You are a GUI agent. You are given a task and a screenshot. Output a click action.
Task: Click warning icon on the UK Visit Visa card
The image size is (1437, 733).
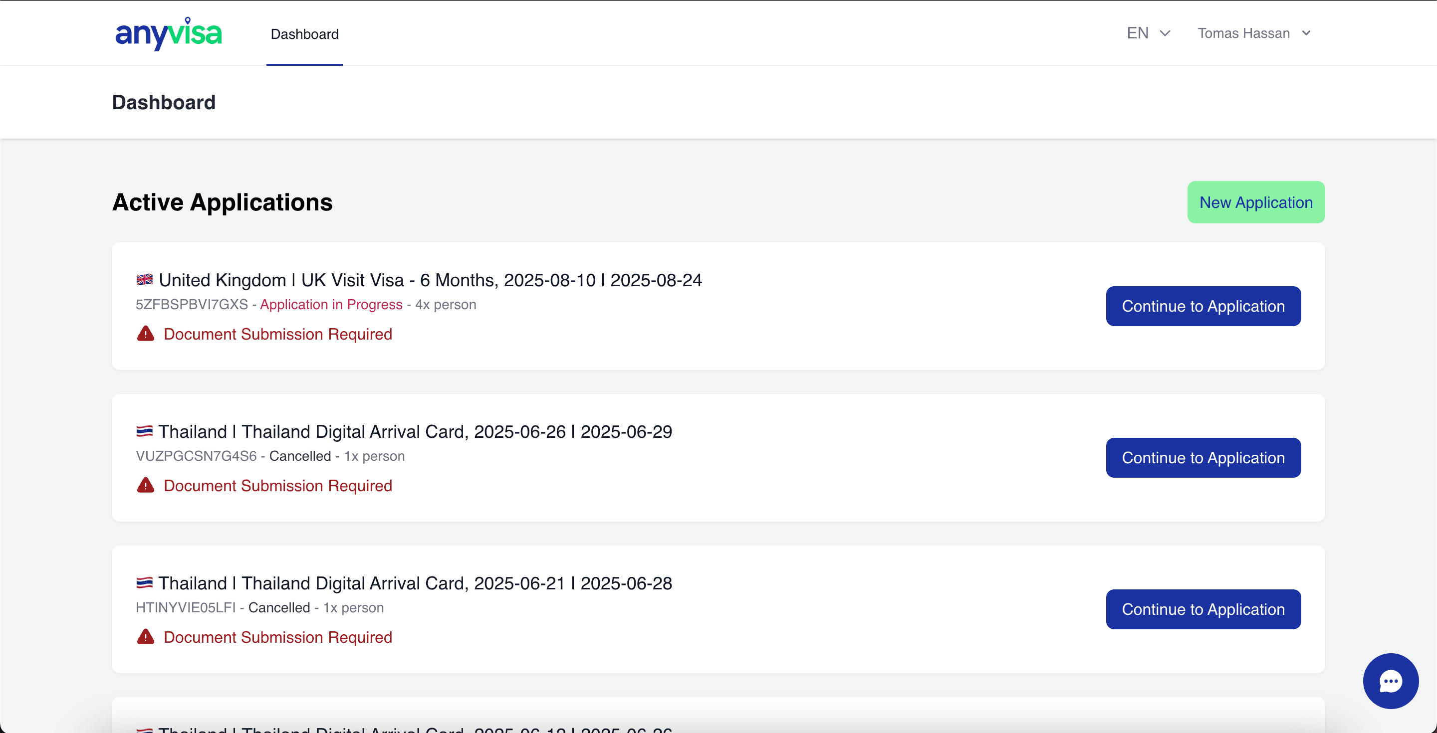pos(146,333)
